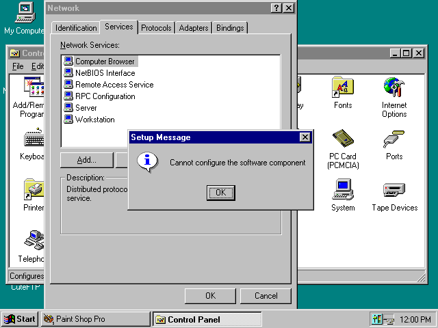Switch to the Identification tab
The height and width of the screenshot is (328, 438).
[76, 28]
